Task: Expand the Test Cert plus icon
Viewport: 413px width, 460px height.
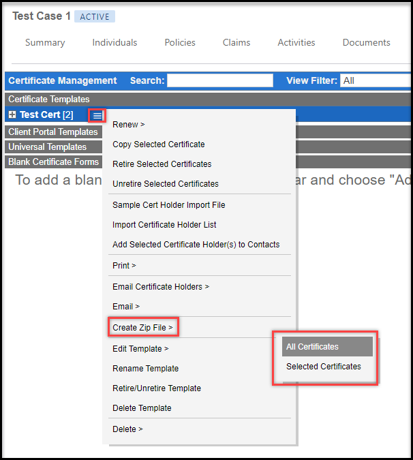Action: [12, 114]
